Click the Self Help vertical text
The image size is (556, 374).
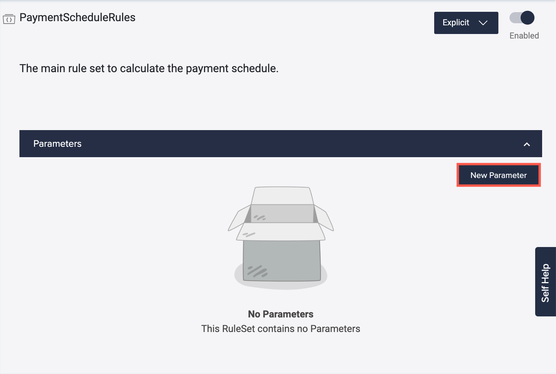(x=545, y=283)
